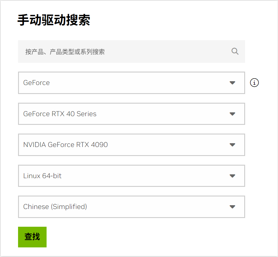
Task: Expand the GeForce RTX 40 Series selector
Action: [131, 114]
